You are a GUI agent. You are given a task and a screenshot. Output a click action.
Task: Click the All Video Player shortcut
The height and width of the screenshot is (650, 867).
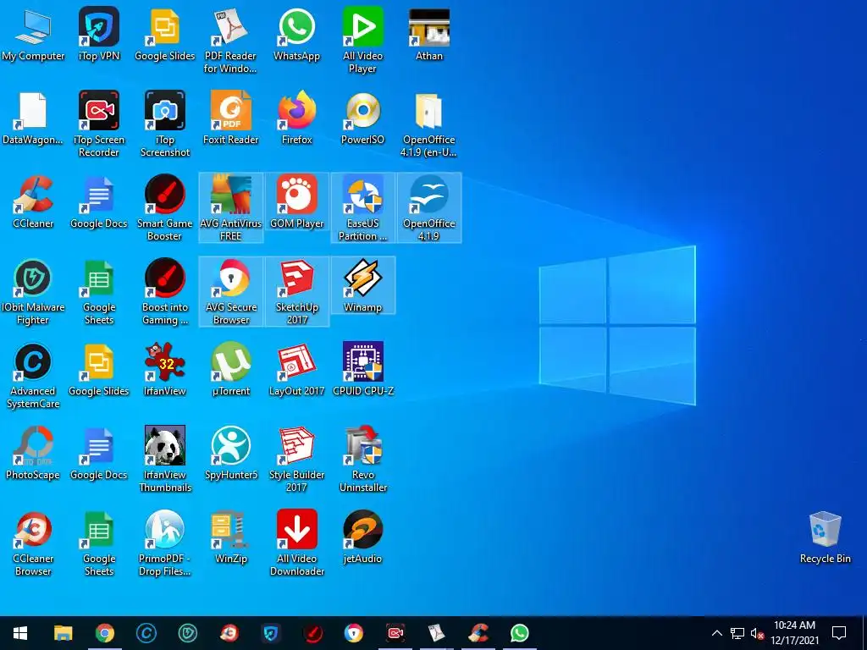point(362,41)
